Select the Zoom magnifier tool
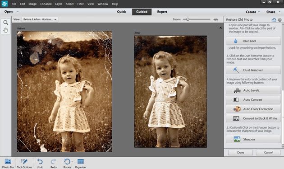The width and height of the screenshot is (284, 169). pos(6,23)
